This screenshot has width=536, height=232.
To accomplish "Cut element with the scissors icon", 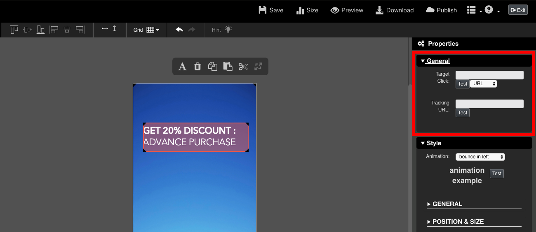I will pos(243,66).
